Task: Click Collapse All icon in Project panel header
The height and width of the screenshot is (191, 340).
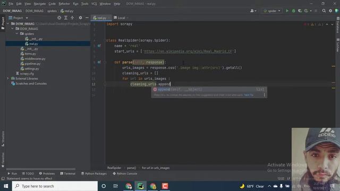Action: (x=72, y=18)
